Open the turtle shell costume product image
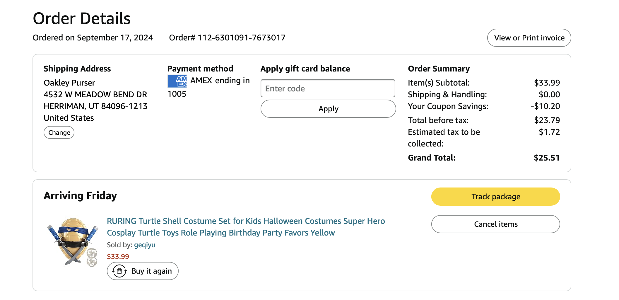619x300 pixels. click(73, 242)
